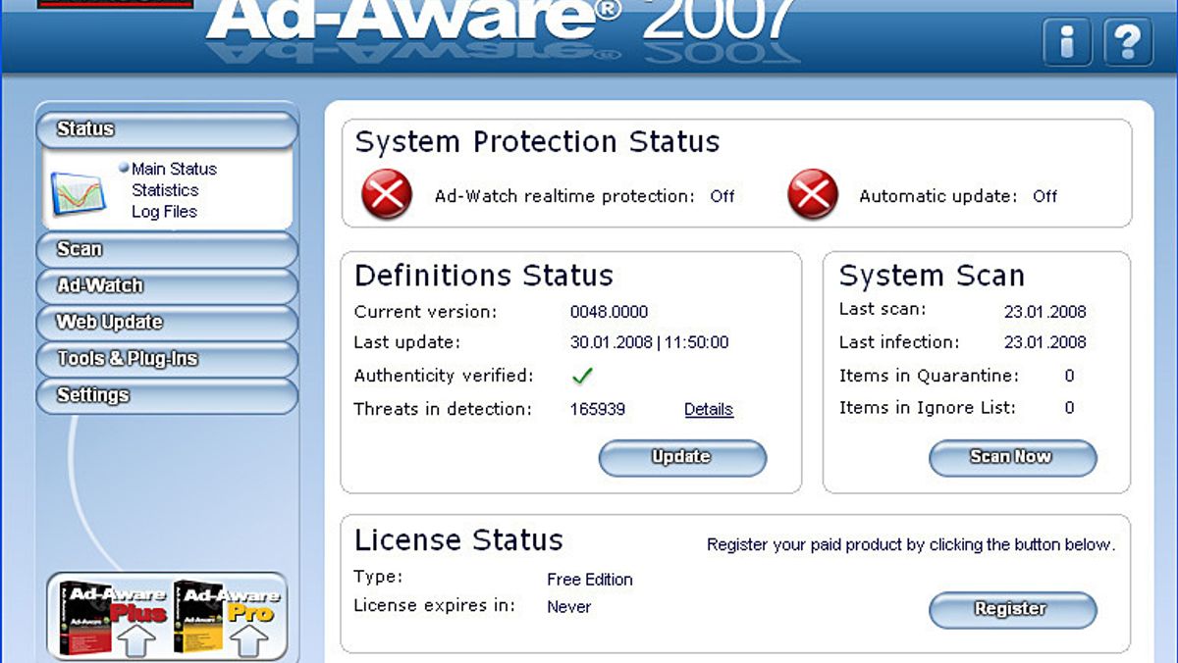Click the statistics chart icon in Status panel
The width and height of the screenshot is (1178, 663).
[79, 192]
